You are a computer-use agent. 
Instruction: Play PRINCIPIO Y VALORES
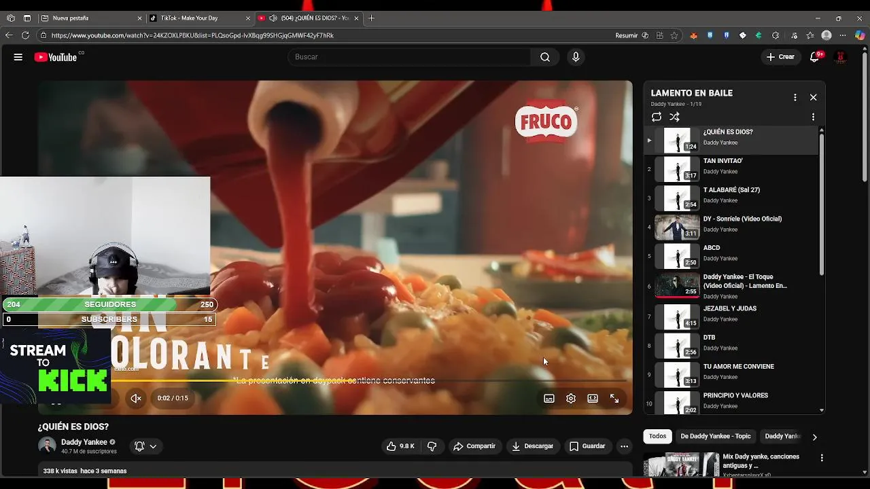point(731,403)
